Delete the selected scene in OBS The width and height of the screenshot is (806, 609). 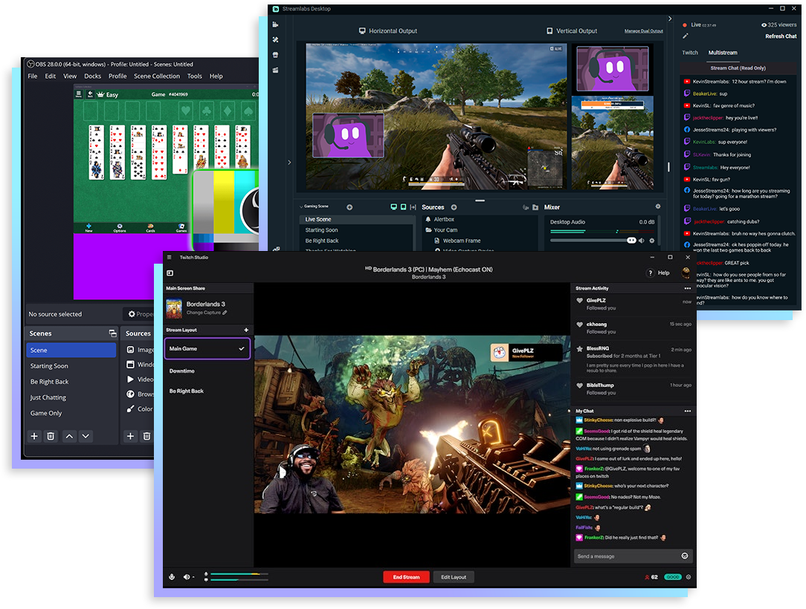tap(51, 436)
